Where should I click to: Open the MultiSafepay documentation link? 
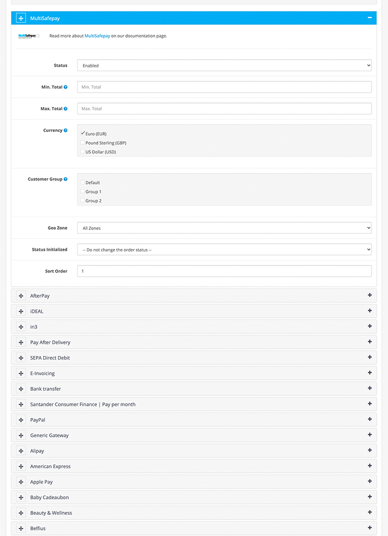pyautogui.click(x=97, y=36)
